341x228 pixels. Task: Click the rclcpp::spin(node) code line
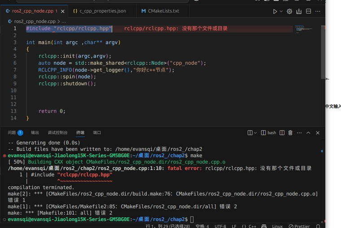[67, 77]
